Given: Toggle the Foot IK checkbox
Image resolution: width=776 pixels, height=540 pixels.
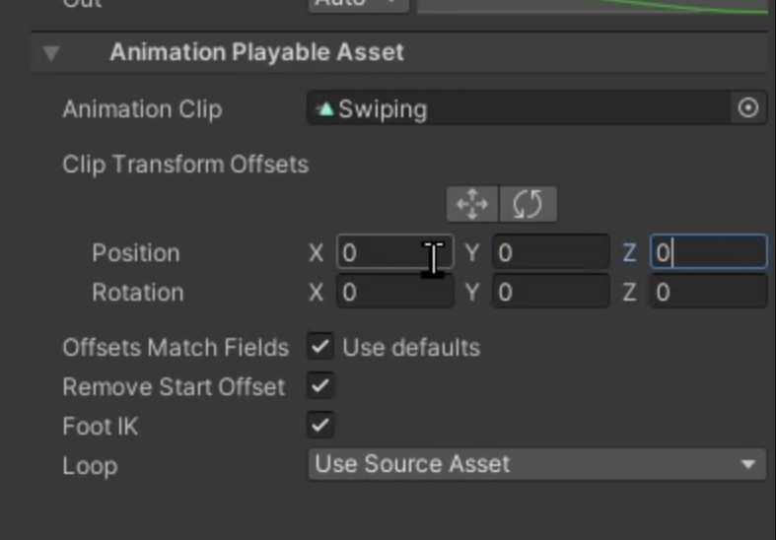Looking at the screenshot, I should tap(320, 426).
